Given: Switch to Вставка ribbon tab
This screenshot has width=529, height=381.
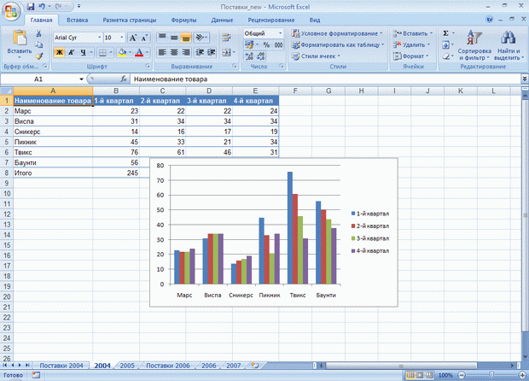Looking at the screenshot, I should pyautogui.click(x=78, y=20).
